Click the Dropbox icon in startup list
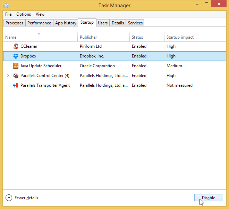Screen dimensions: 229x209 (x=16, y=56)
